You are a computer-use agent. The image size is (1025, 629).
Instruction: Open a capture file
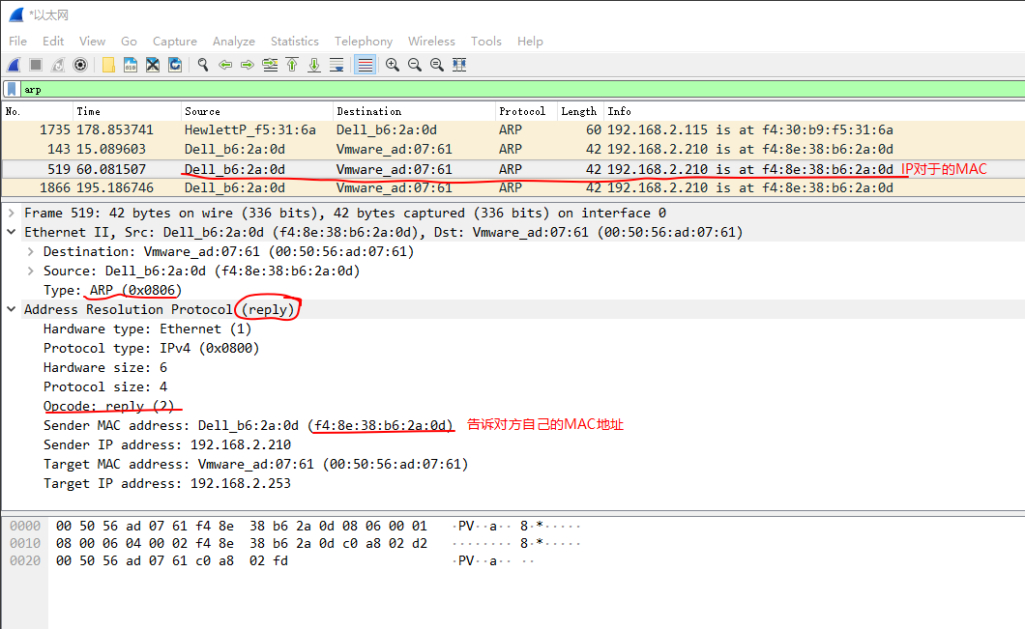(x=108, y=65)
